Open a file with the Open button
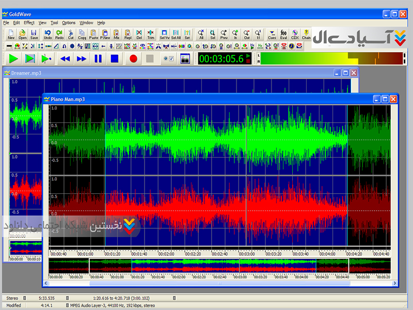This screenshot has width=413, height=310. click(x=23, y=34)
